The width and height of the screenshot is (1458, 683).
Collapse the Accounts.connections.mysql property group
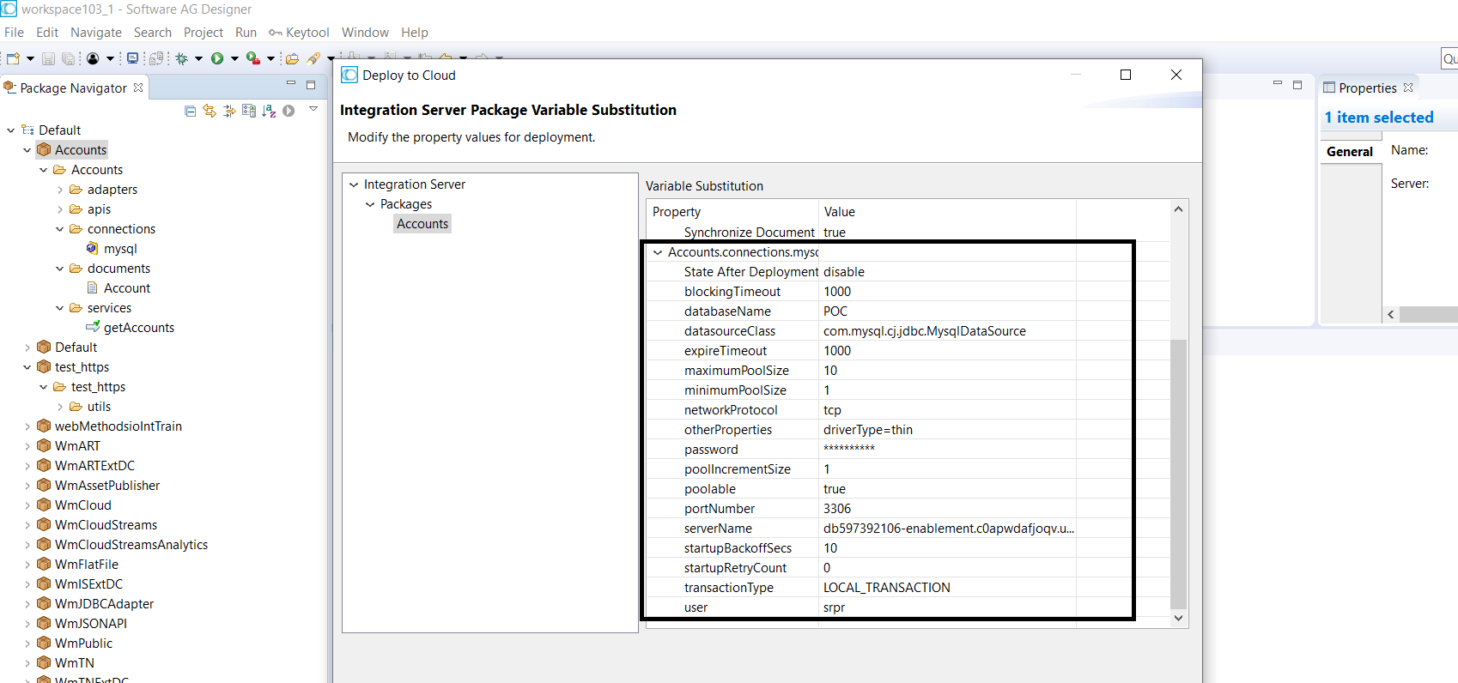click(658, 252)
